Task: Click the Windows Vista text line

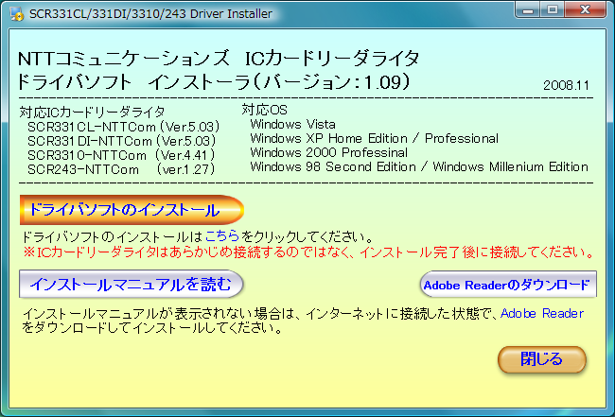Action: [x=292, y=124]
